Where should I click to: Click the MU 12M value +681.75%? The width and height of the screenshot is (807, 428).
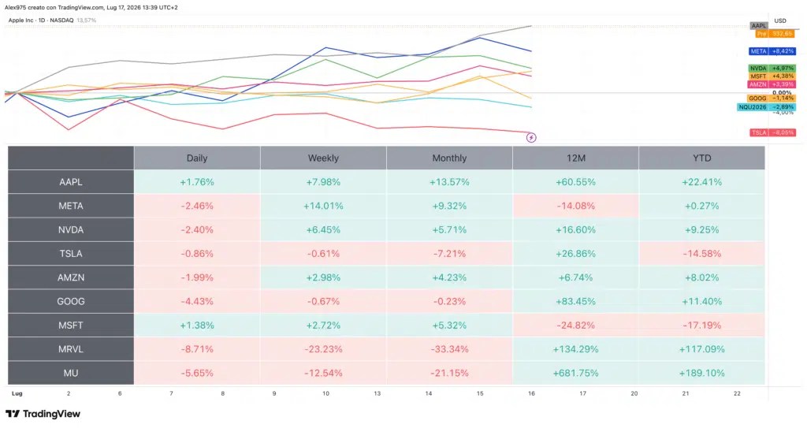point(575,373)
